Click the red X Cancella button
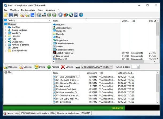Image resolution: width=163 pixels, height=119 pixels. click(67, 67)
